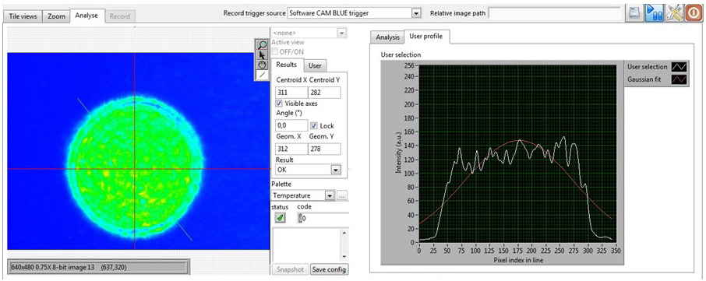
Task: Click the disk save icon in top toolbar
Action: point(635,13)
